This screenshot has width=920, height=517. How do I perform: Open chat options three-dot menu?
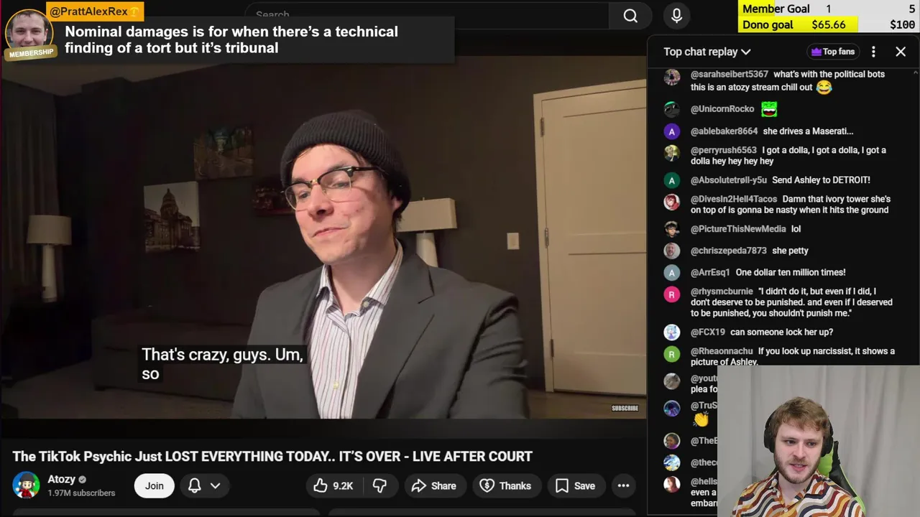(873, 52)
